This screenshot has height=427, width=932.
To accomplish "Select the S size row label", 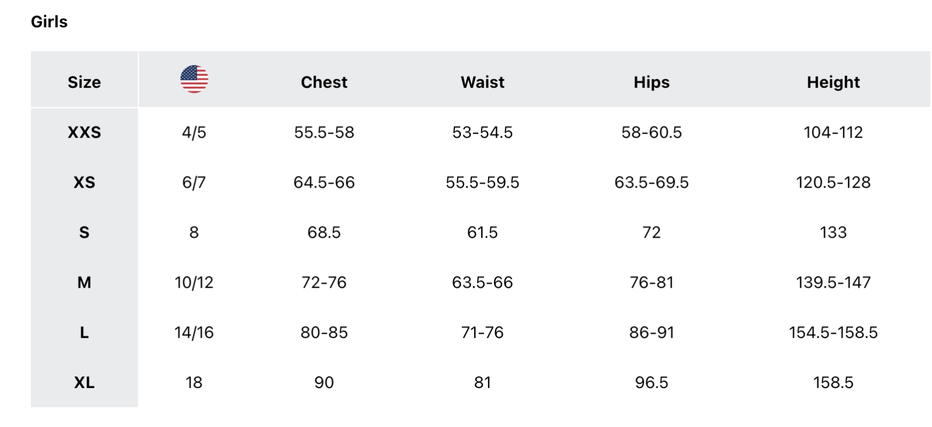I will pyautogui.click(x=84, y=232).
